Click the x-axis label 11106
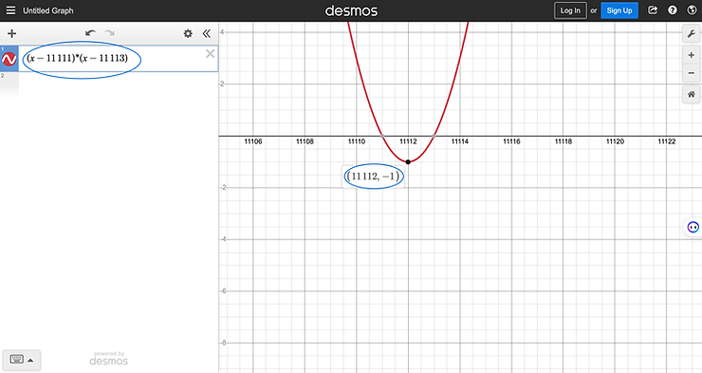Viewport: 702px width, 373px height. click(253, 141)
